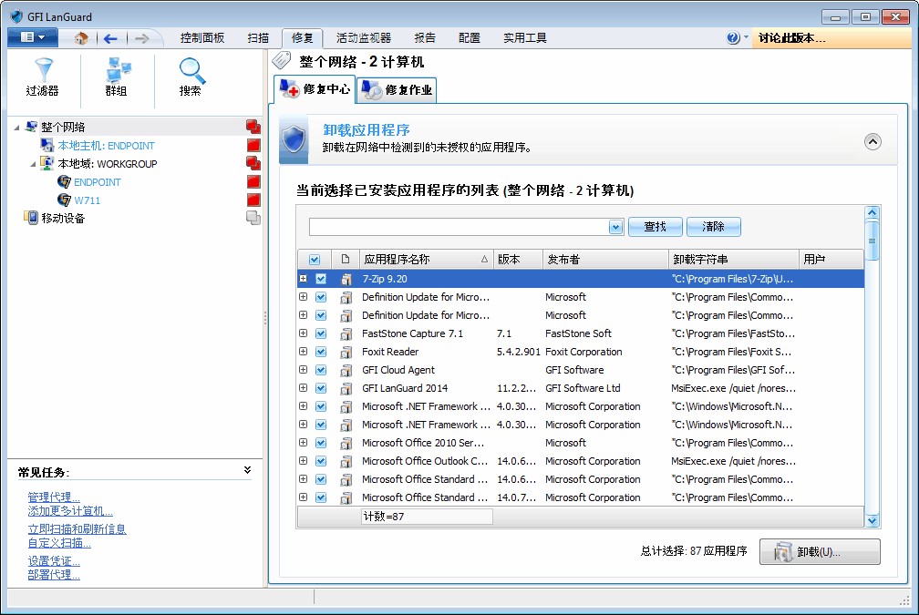Collapse the 卸载应用程序 section with the chevron
Screen dimensions: 919x615
[873, 142]
